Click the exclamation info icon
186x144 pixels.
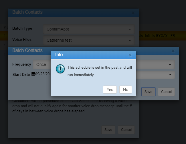coord(60,69)
